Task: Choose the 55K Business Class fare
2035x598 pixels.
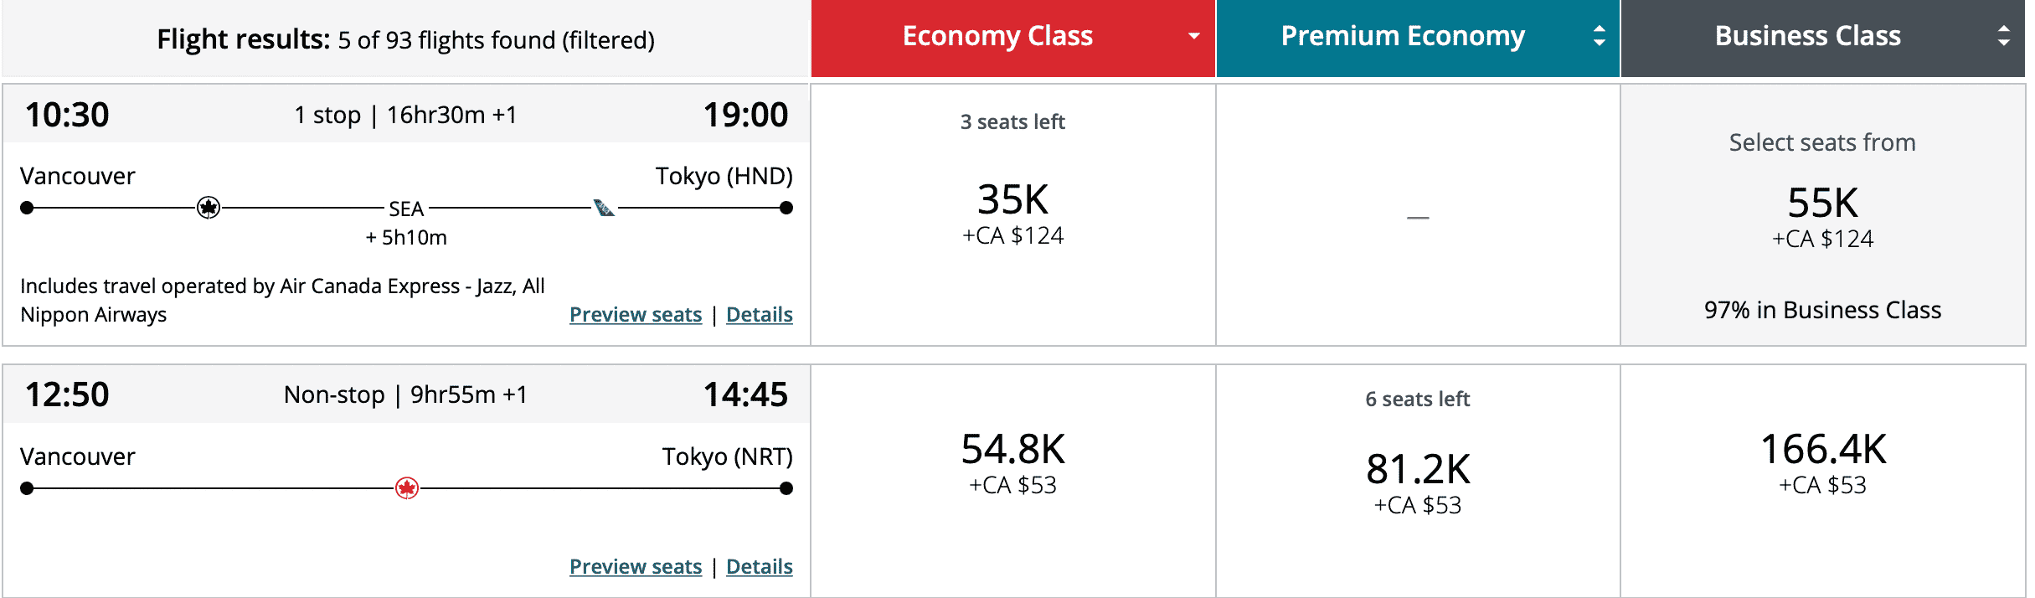Action: [x=1822, y=204]
